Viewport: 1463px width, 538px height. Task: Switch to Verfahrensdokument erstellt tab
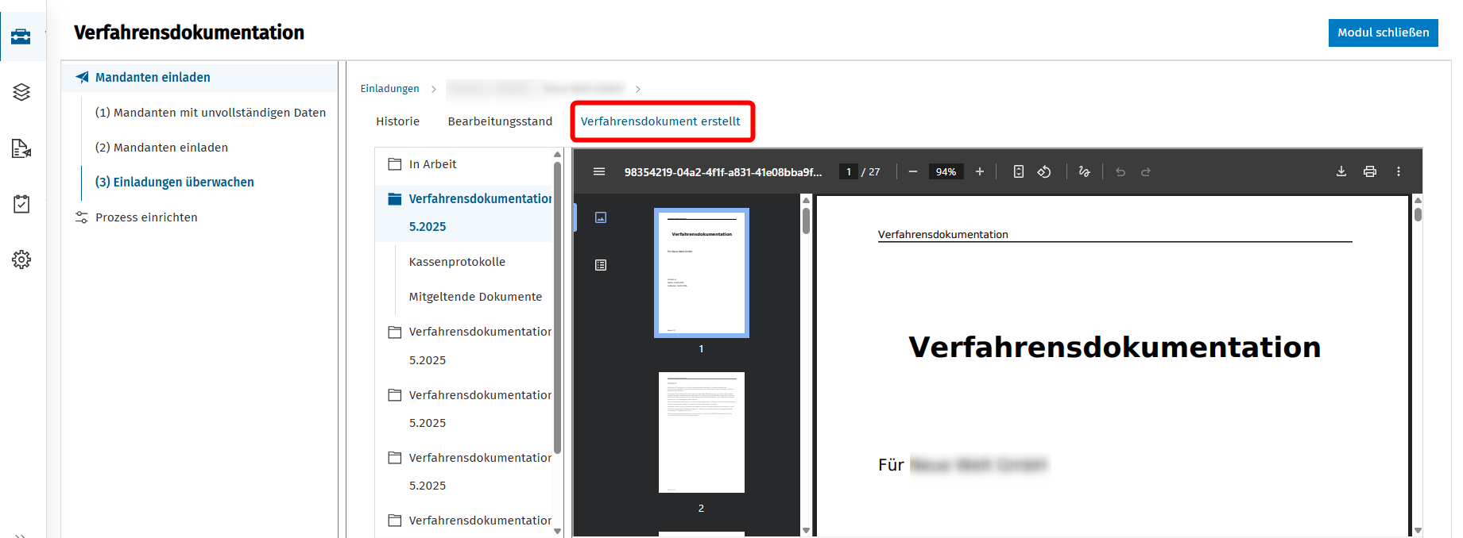pos(660,121)
